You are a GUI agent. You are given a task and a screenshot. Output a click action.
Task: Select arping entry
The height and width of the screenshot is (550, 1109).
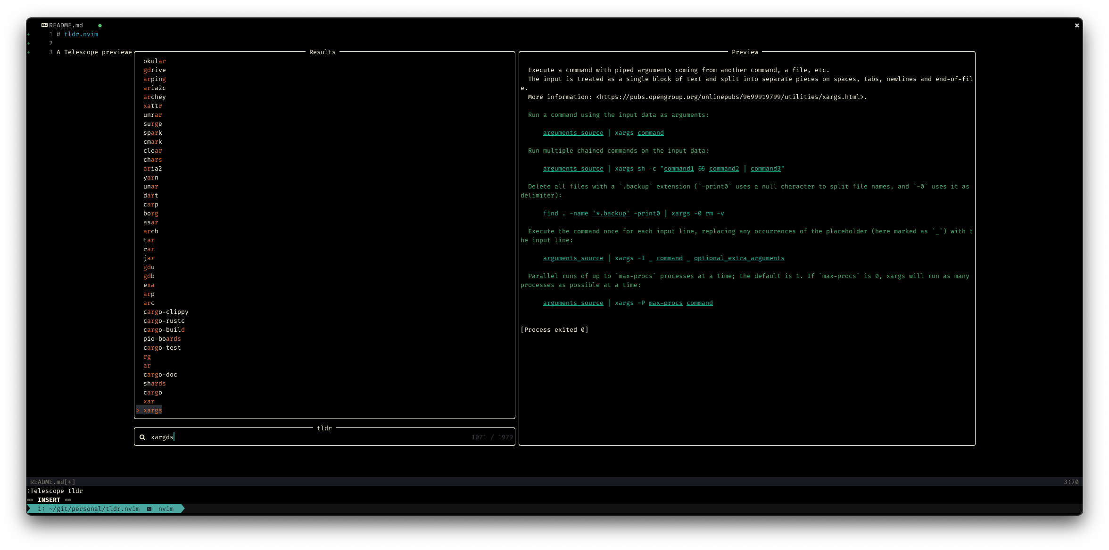coord(155,79)
